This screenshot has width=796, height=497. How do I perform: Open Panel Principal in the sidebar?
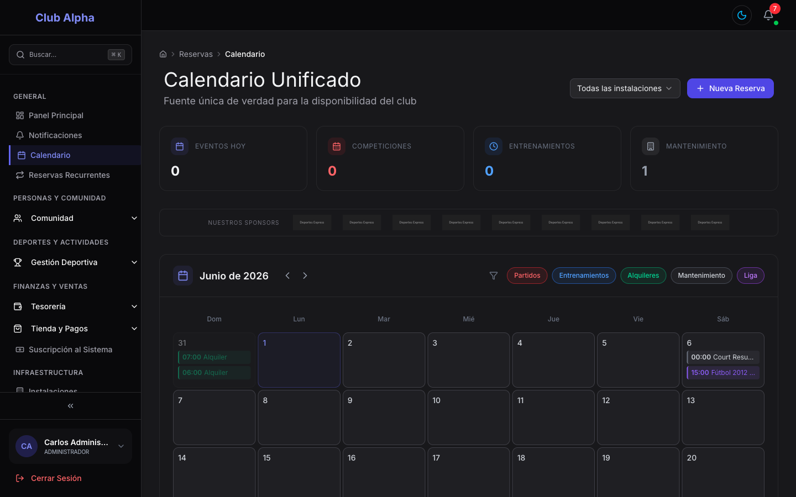click(75, 115)
